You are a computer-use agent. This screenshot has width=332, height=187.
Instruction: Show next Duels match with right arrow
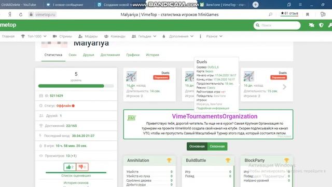click(285, 87)
